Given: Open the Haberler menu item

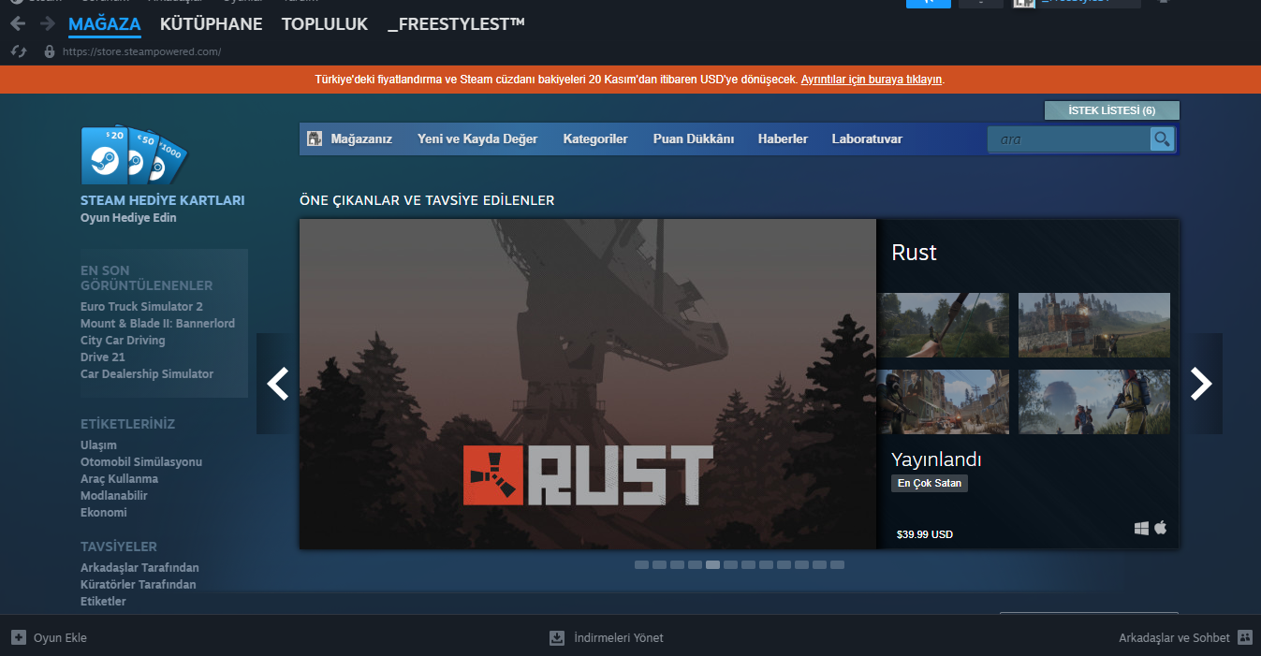Looking at the screenshot, I should (783, 139).
